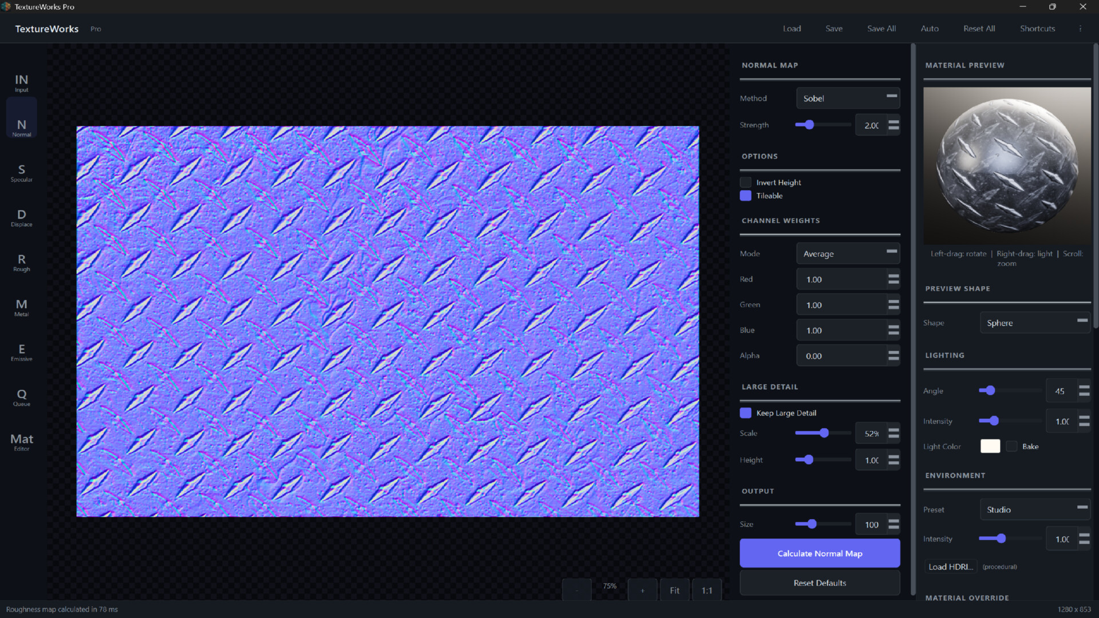The height and width of the screenshot is (618, 1099).
Task: Enable the Invert Height option
Action: point(746,181)
